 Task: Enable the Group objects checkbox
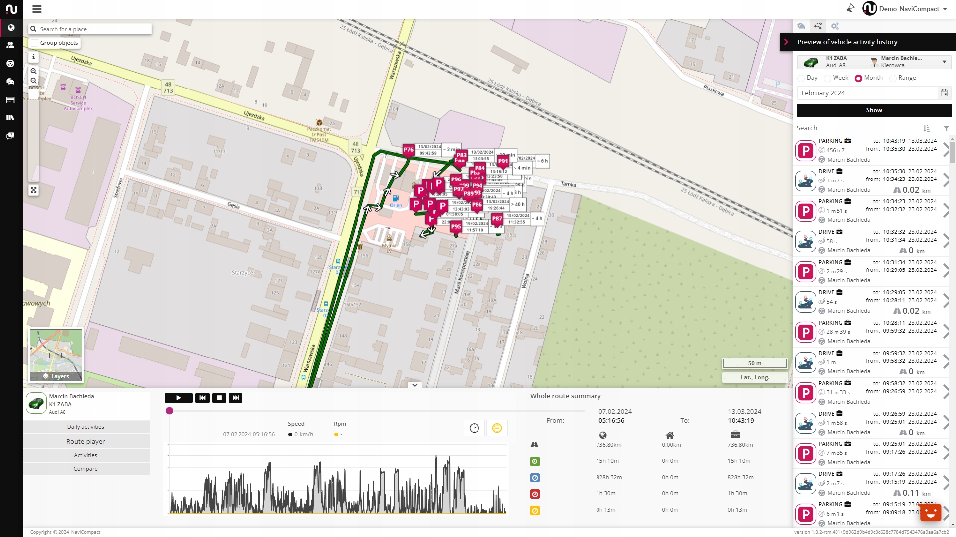click(x=35, y=43)
